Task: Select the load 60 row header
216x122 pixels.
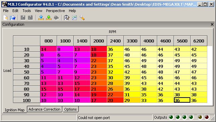Action: (27, 78)
